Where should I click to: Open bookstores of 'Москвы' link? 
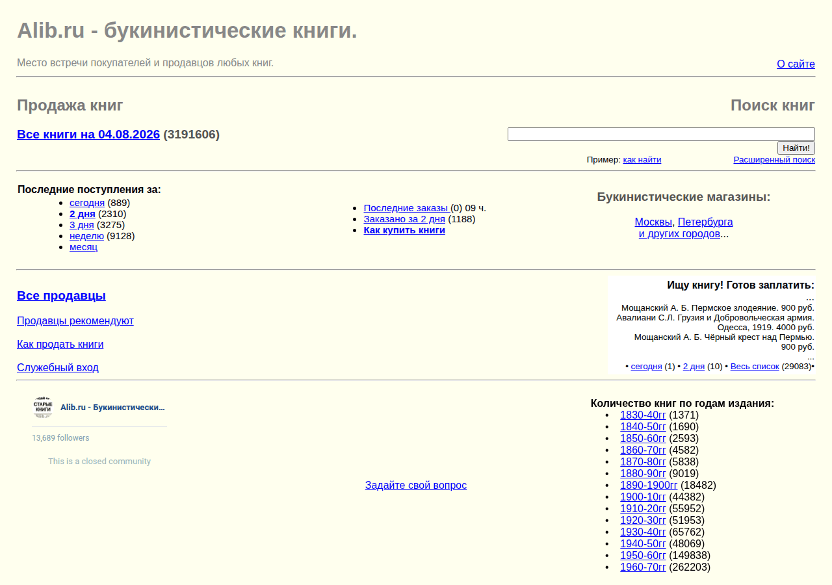pyautogui.click(x=653, y=222)
